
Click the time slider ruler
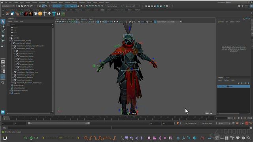tap(108, 118)
